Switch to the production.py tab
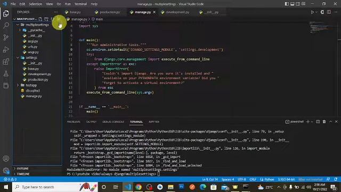 (110, 12)
